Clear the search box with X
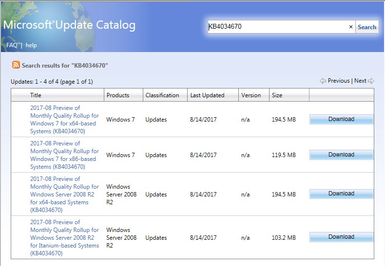Screen dimensions: 385x266 [x=351, y=27]
